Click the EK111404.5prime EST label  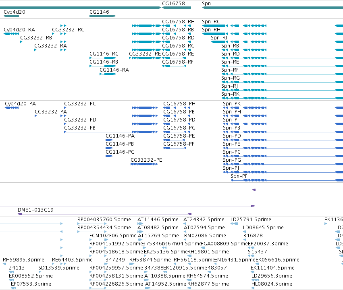pos(272,268)
